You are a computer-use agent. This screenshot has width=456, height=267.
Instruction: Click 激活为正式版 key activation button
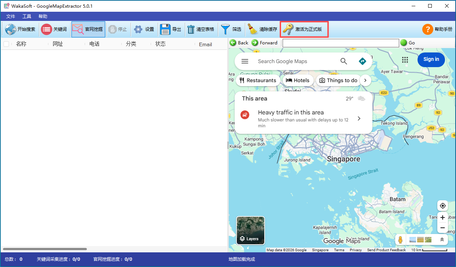pos(304,29)
